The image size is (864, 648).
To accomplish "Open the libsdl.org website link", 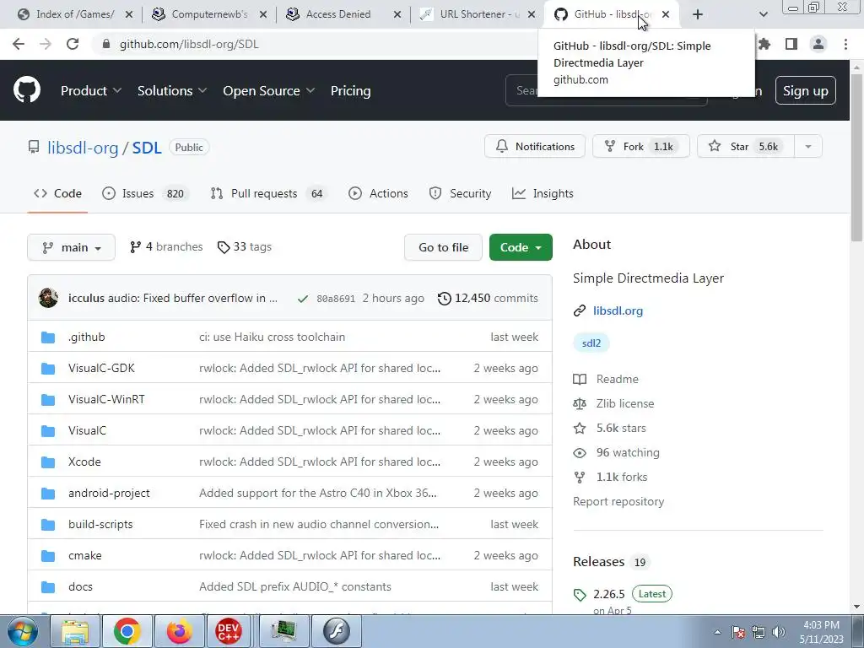I will pyautogui.click(x=618, y=310).
